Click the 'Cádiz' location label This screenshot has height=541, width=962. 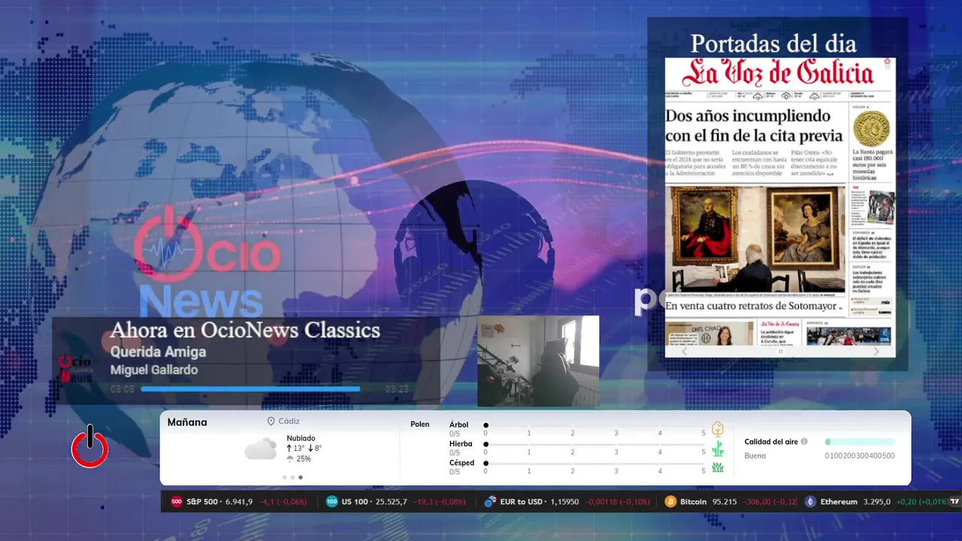click(x=289, y=422)
